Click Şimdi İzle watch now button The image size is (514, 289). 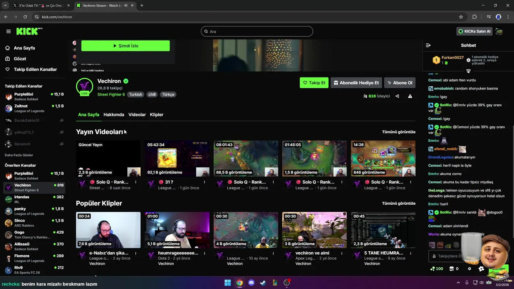(125, 46)
